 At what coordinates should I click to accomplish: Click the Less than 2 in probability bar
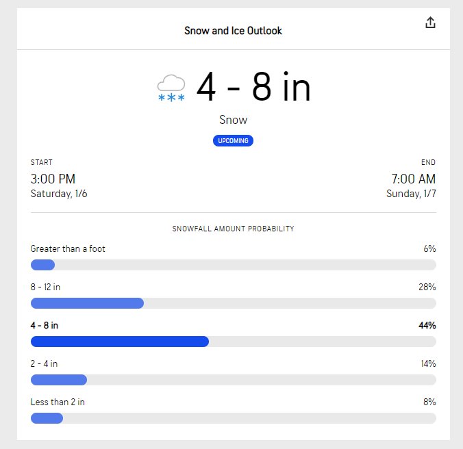234,418
